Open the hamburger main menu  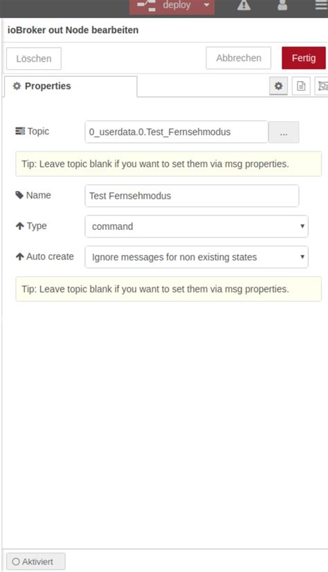(322, 5)
